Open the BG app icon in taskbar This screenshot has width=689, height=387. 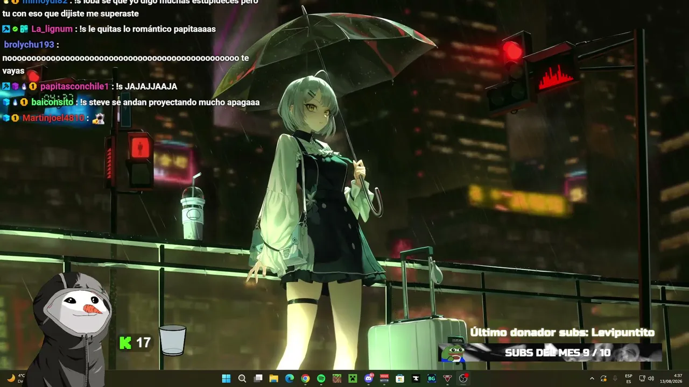click(432, 378)
